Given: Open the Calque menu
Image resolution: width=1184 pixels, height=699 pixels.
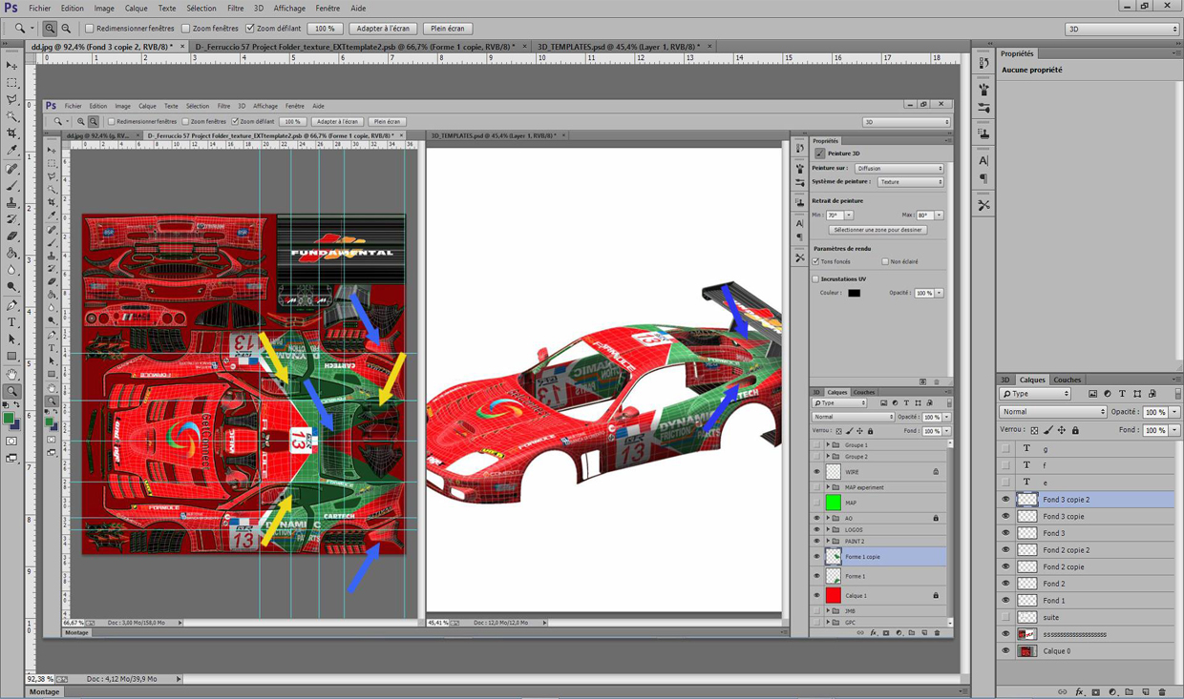Looking at the screenshot, I should 137,9.
